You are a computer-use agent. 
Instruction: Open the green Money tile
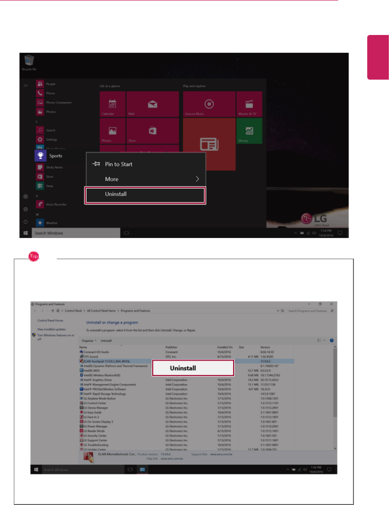249,131
